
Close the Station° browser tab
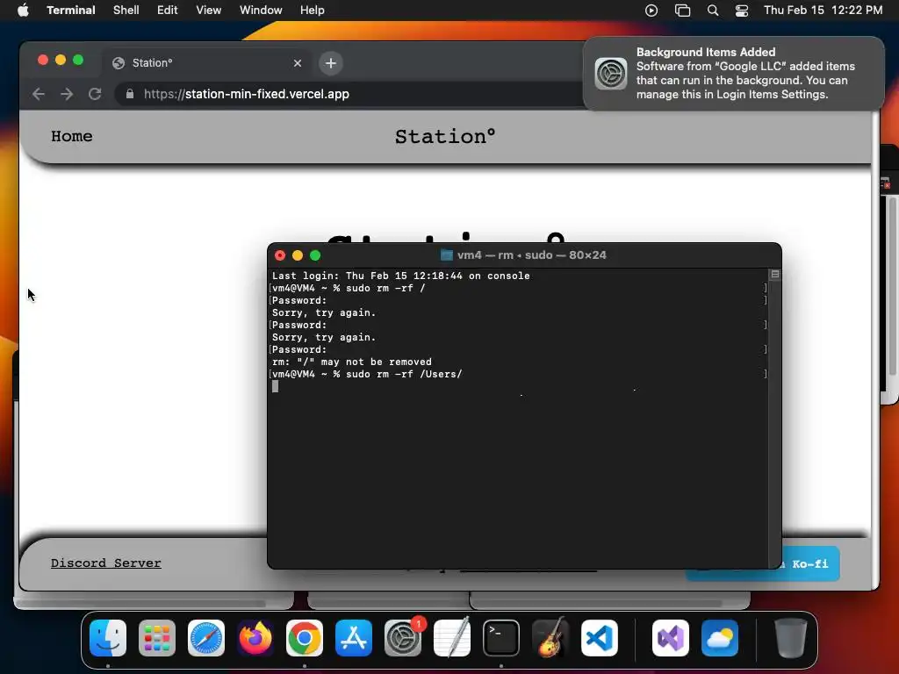(x=298, y=63)
